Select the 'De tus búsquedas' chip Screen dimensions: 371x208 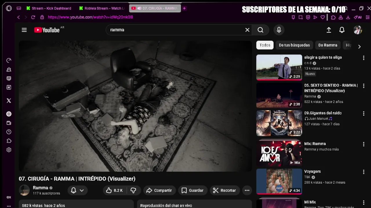click(x=294, y=45)
